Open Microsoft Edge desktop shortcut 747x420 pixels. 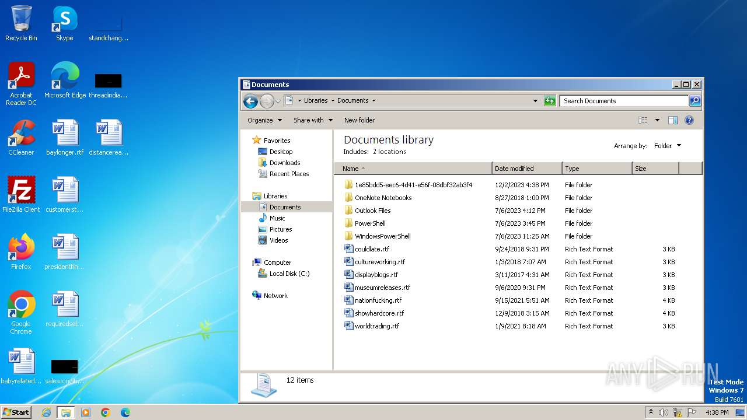65,81
